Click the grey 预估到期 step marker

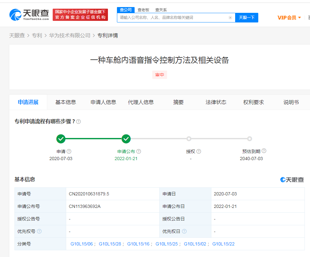(x=250, y=139)
